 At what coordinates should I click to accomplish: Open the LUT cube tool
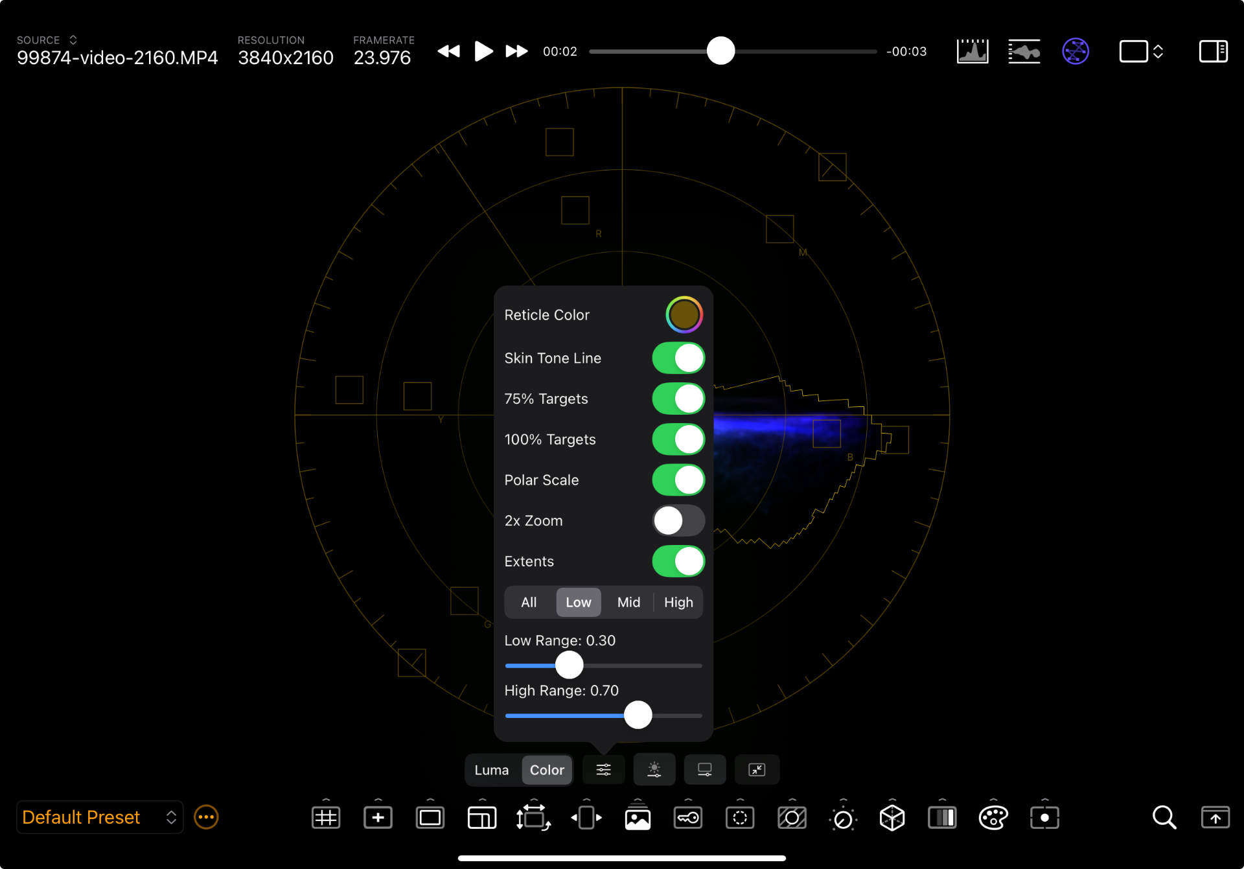click(x=892, y=818)
